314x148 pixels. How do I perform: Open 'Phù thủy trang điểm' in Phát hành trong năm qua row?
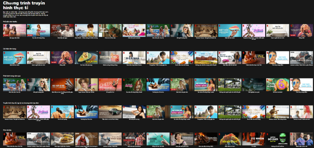301,85
